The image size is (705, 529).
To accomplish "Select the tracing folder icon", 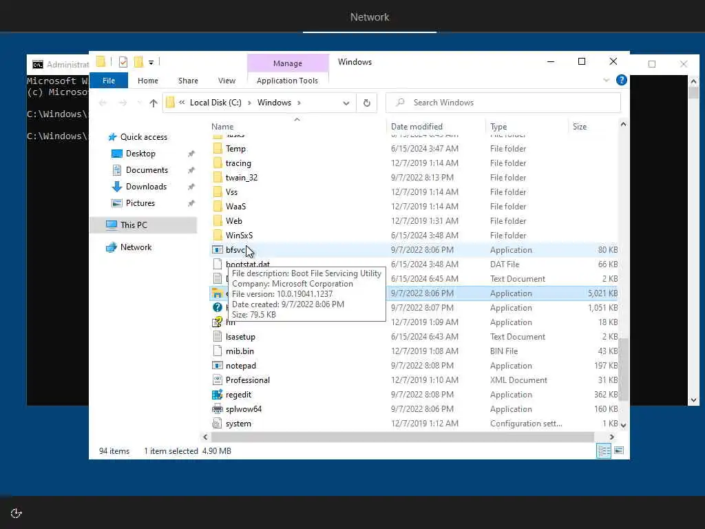I will point(218,163).
